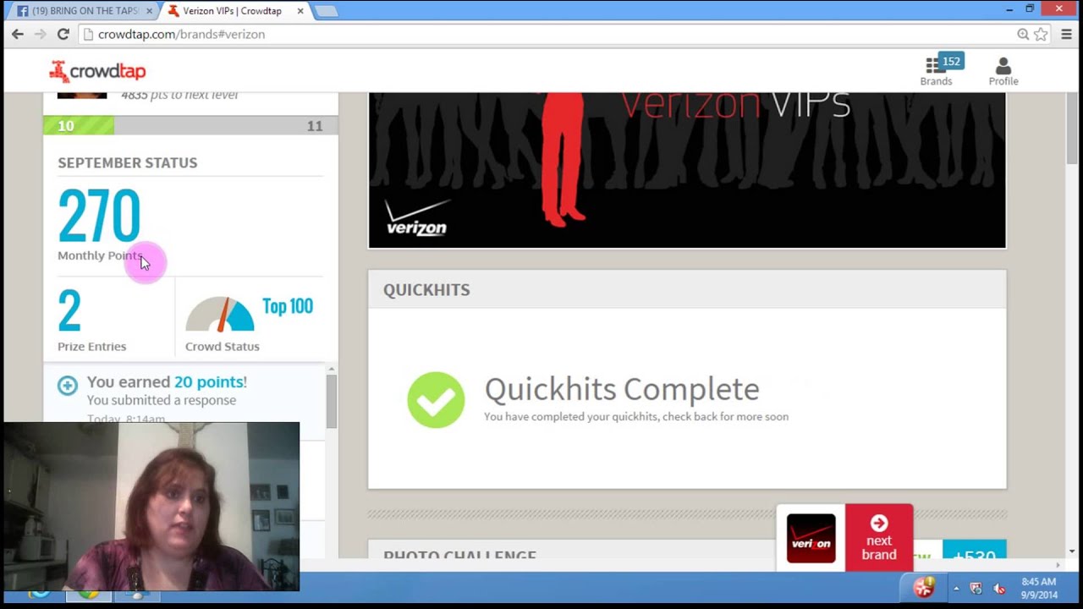Click the 20 points link
This screenshot has width=1083, height=609.
tap(210, 382)
